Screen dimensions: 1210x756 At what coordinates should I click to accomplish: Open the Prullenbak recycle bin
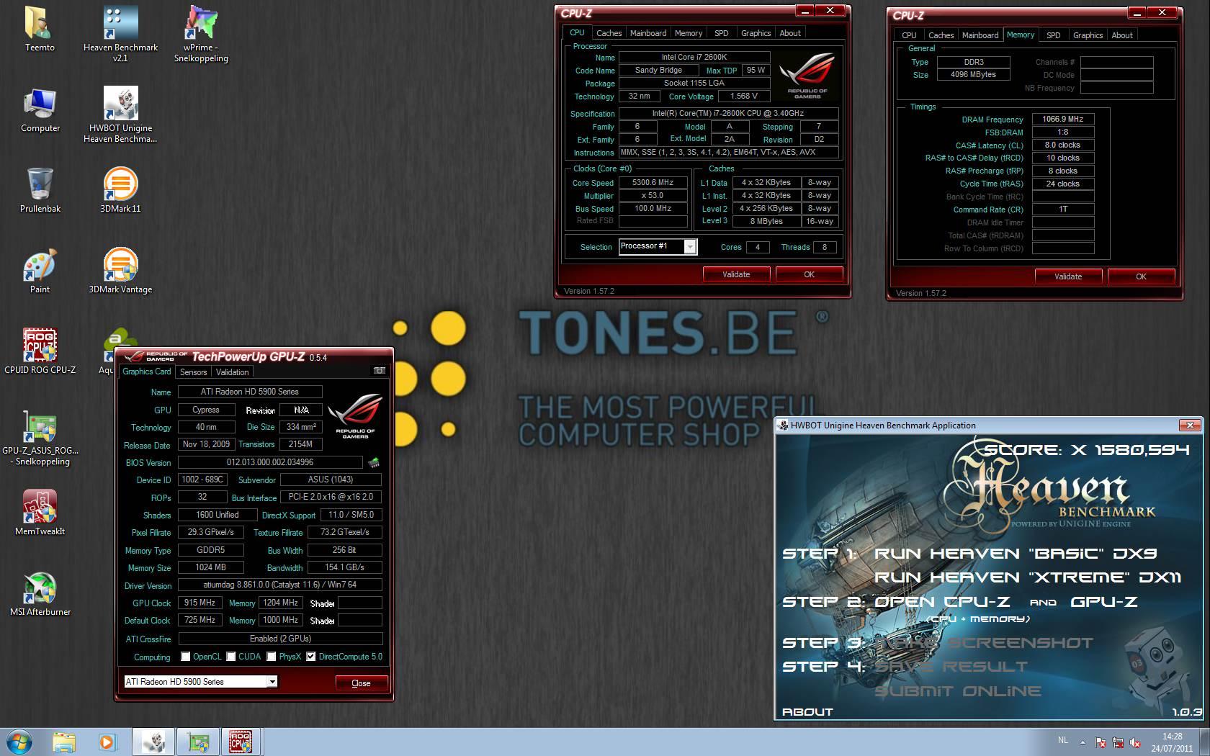point(40,190)
